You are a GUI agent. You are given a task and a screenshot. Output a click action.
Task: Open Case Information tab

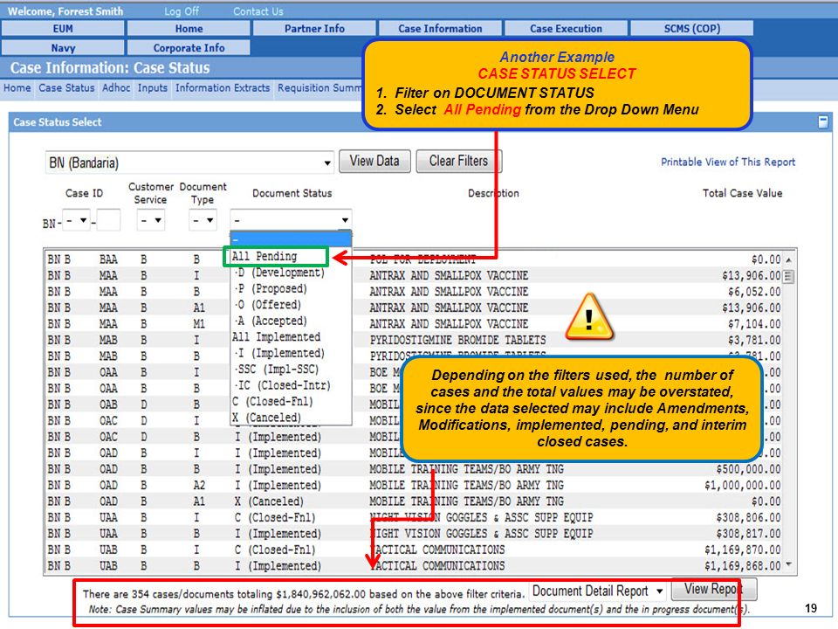440,28
